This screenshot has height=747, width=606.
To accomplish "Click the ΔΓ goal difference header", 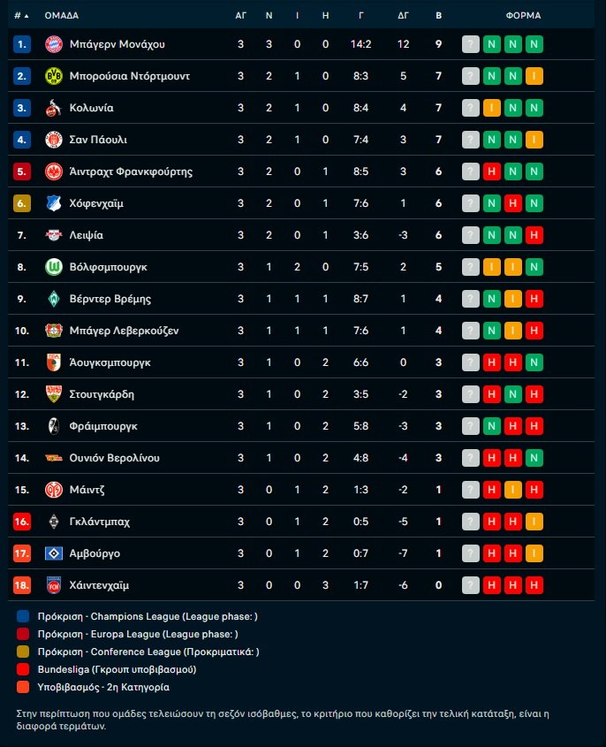I will (404, 16).
